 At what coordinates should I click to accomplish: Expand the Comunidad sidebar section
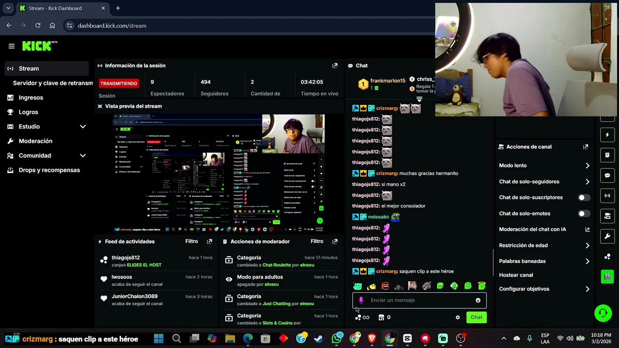pos(83,156)
